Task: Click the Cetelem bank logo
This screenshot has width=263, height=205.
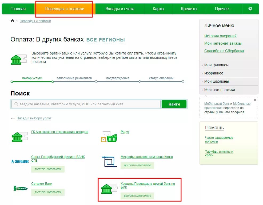Action: click(20, 189)
